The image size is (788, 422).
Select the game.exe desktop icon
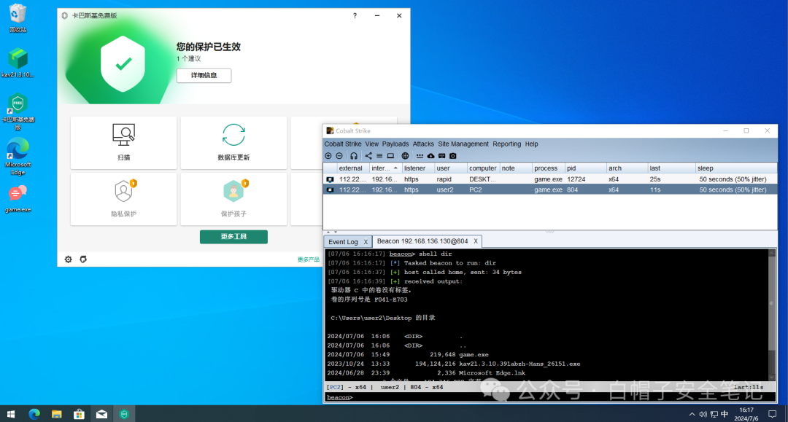tap(18, 199)
